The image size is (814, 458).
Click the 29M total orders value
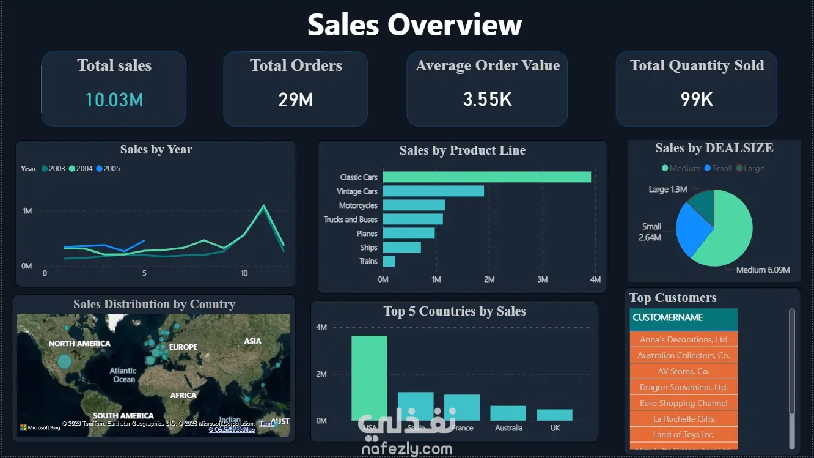[296, 100]
